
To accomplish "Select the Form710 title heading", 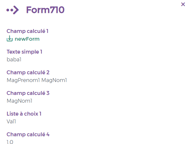I will click(45, 10).
